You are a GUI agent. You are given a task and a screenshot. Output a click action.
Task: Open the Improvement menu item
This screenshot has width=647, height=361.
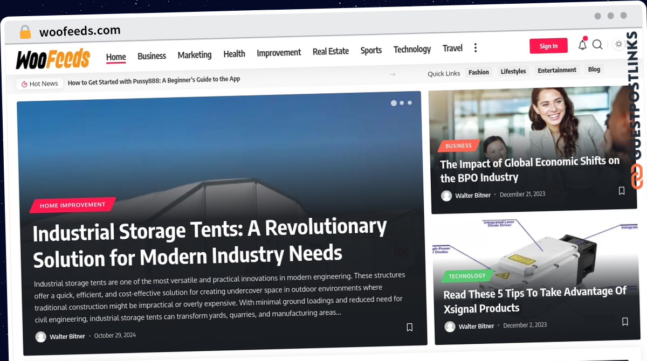pyautogui.click(x=279, y=53)
